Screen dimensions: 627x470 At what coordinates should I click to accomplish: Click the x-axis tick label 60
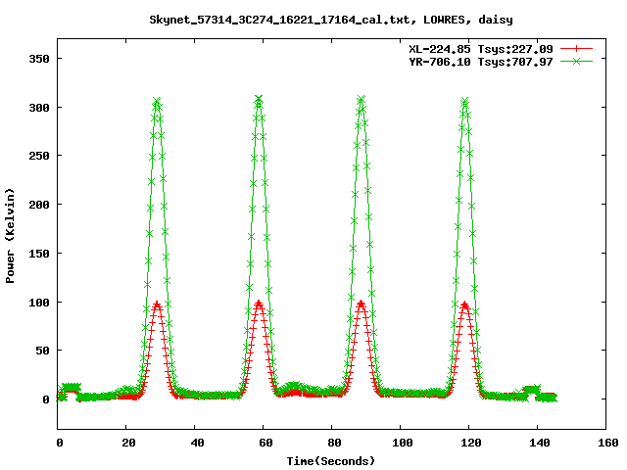265,443
